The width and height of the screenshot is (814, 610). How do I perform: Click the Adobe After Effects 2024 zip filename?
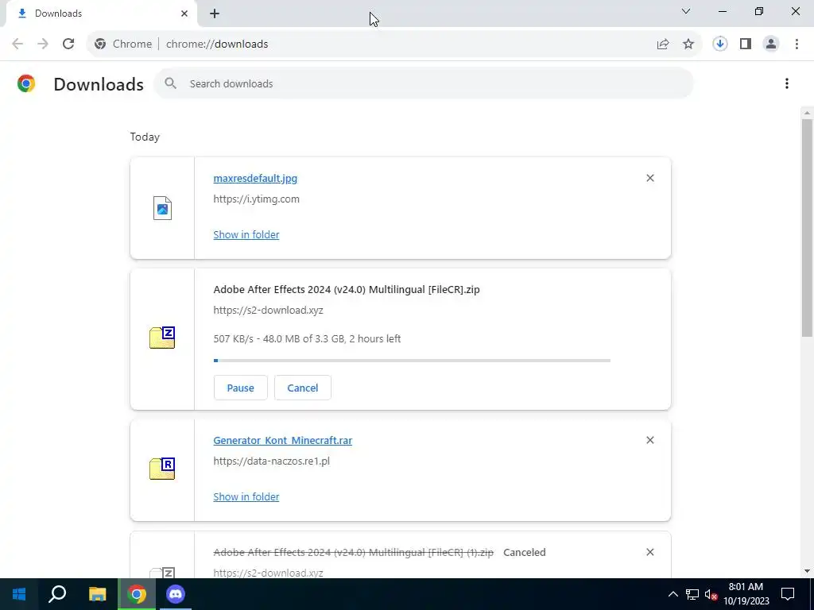347,289
